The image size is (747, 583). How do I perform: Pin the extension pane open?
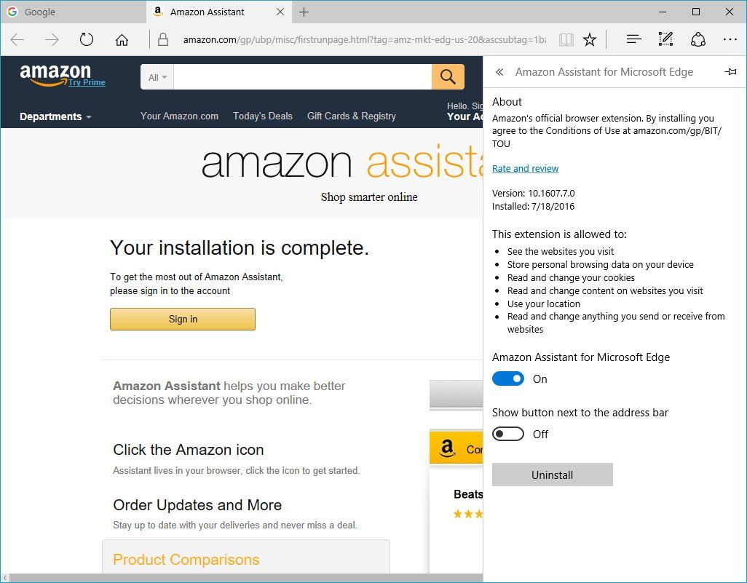pos(730,72)
